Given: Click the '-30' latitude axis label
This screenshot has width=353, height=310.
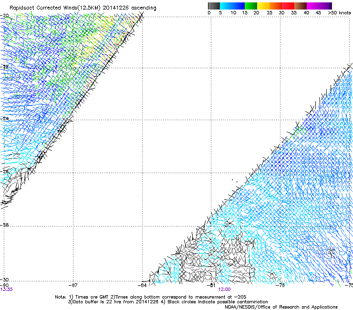Looking at the screenshot, I should tap(4, 279).
